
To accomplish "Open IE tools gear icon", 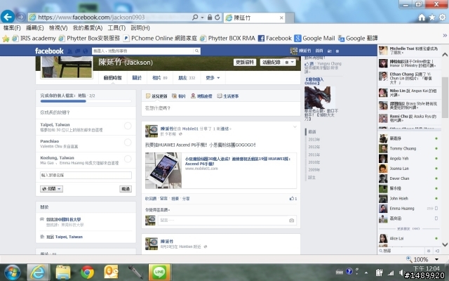I will 443,17.
